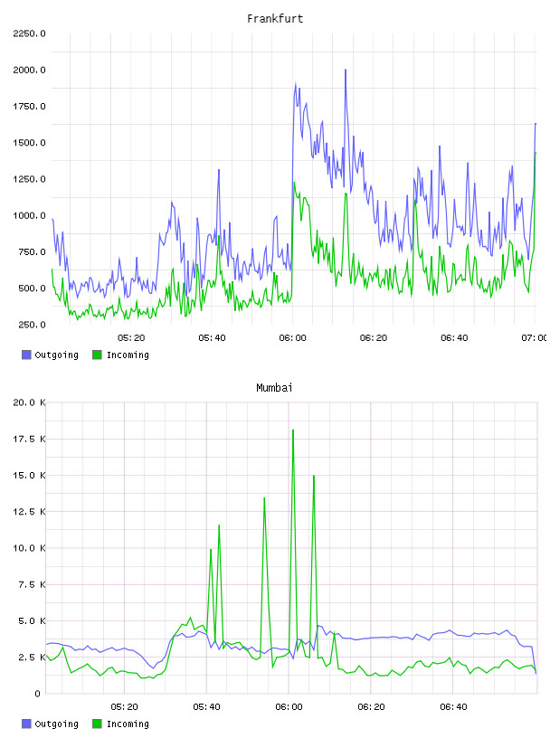Click the 17.5 K axis label in Mumbai chart

[x=29, y=440]
